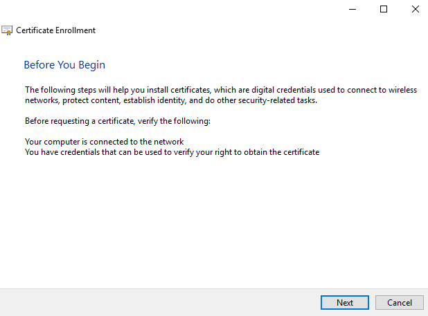Click the Certificate Enrollment wizard icon
428x316 pixels.
click(x=8, y=30)
